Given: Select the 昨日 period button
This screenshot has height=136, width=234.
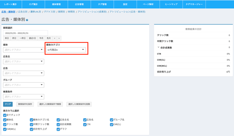Looking at the screenshot, I should pyautogui.click(x=14, y=38).
